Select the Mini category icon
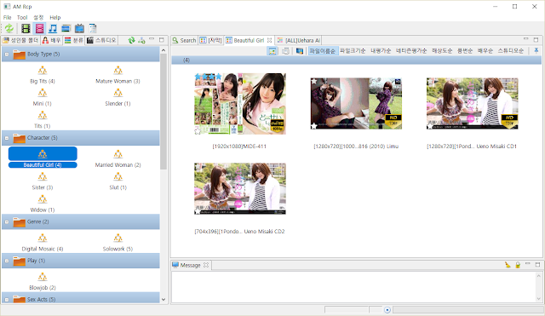The image size is (545, 316). 43,93
